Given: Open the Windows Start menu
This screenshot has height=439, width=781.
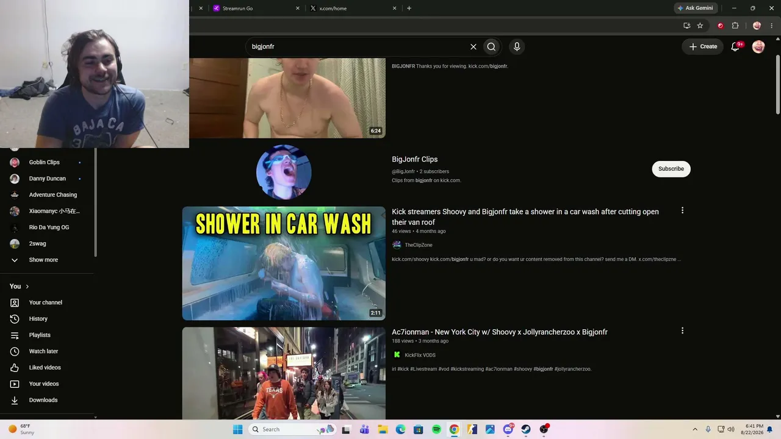Looking at the screenshot, I should coord(237,429).
